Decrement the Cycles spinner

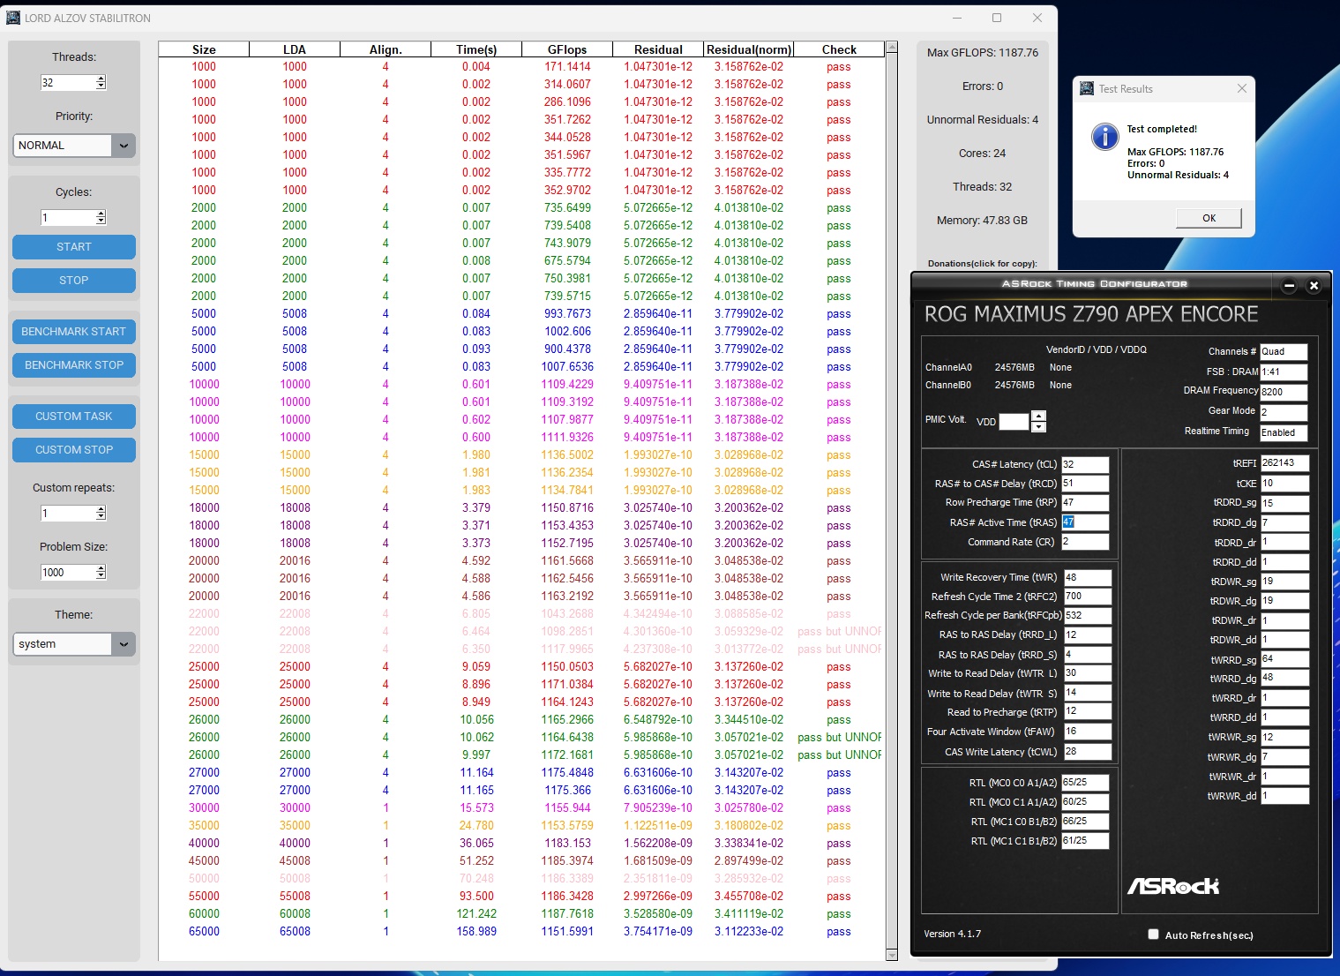[x=101, y=221]
